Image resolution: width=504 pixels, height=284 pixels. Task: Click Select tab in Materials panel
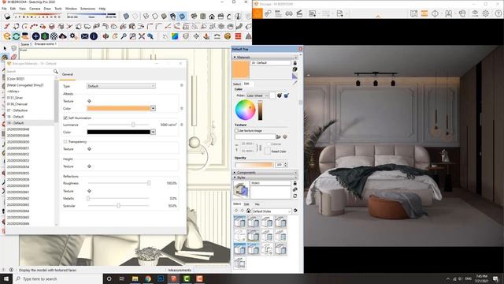[x=237, y=84]
